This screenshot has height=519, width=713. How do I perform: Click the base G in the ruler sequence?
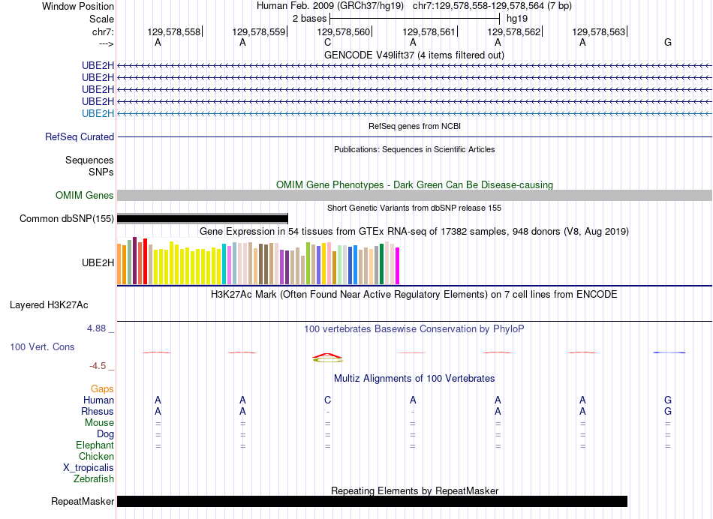tap(667, 42)
